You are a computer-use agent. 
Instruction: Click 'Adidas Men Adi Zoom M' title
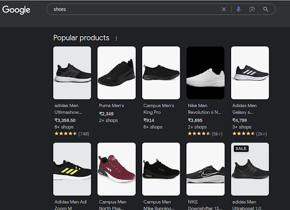point(71,205)
